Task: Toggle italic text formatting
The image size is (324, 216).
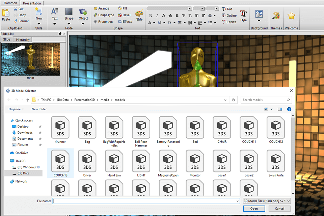Action: 157,15
